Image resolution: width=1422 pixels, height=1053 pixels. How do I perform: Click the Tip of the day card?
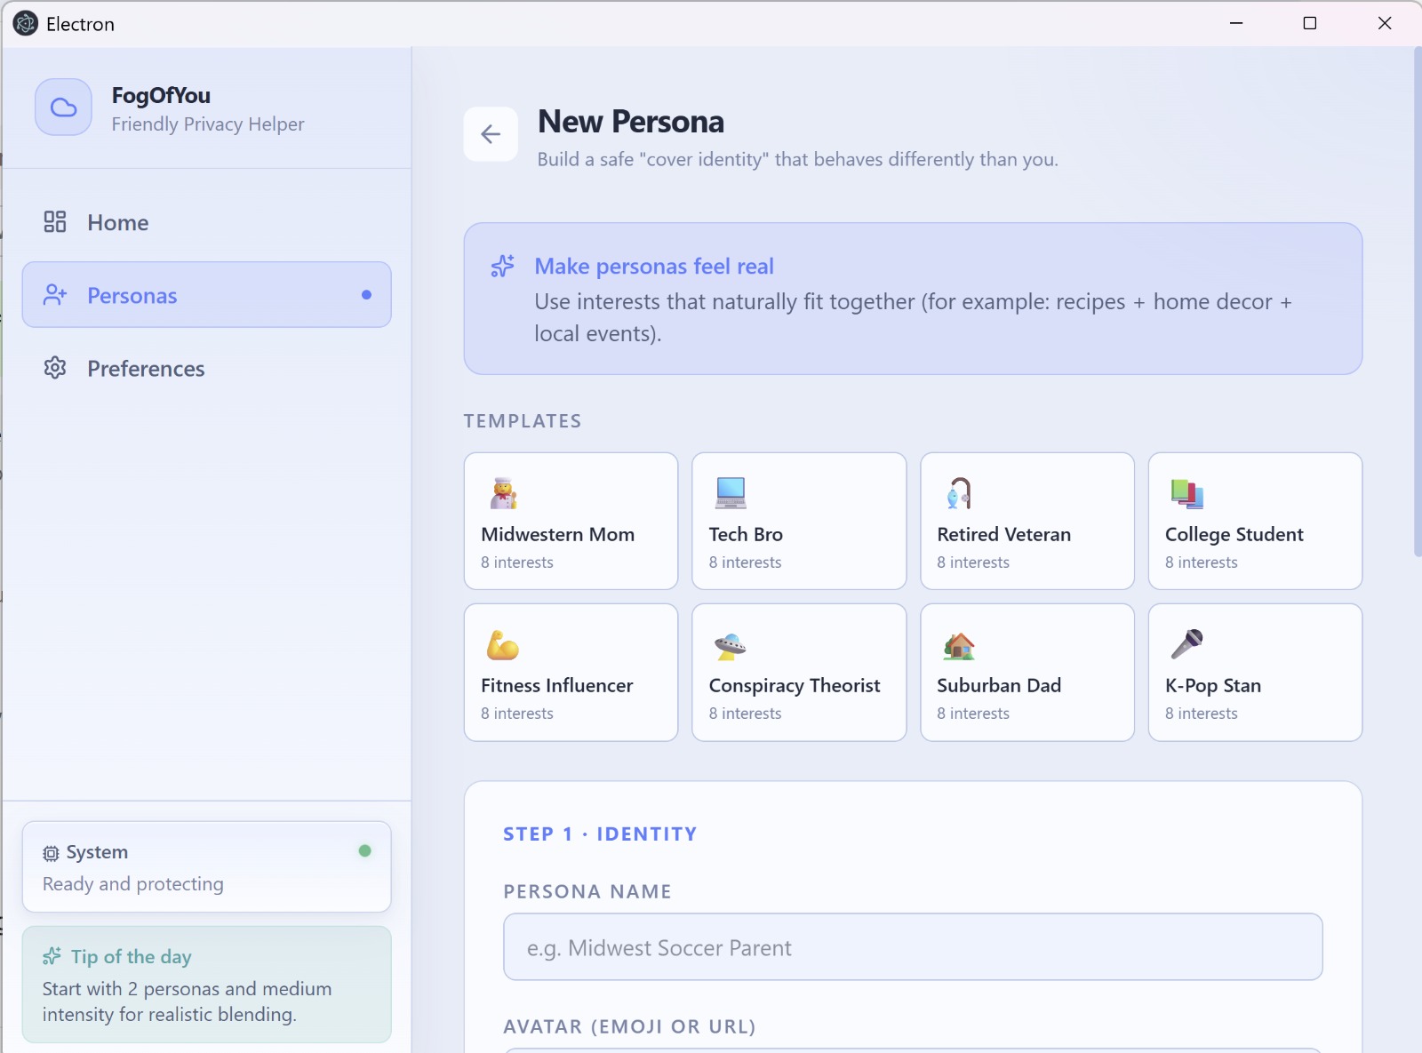coord(206,985)
